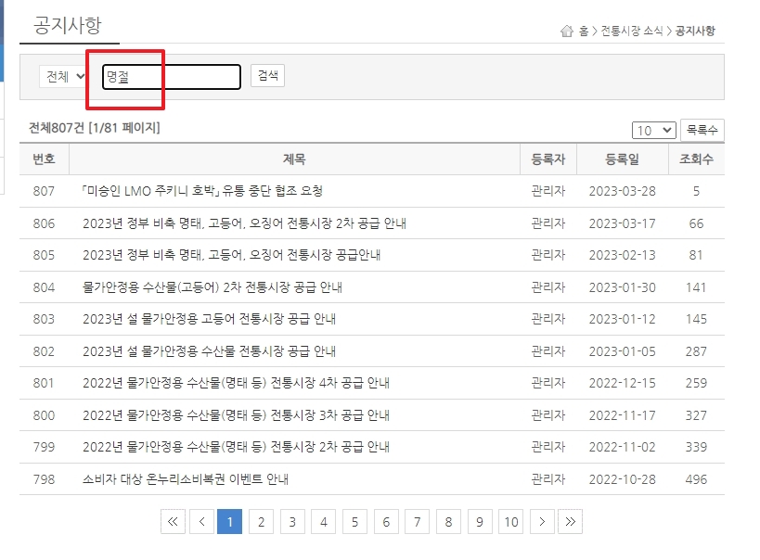Jump to the last page with the double-right arrow
The image size is (760, 560).
point(571,522)
